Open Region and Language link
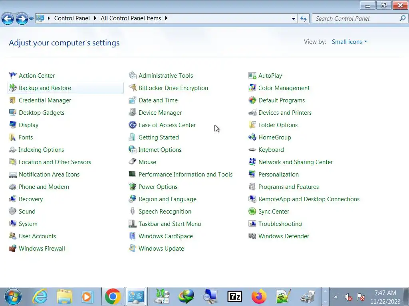 (167, 199)
